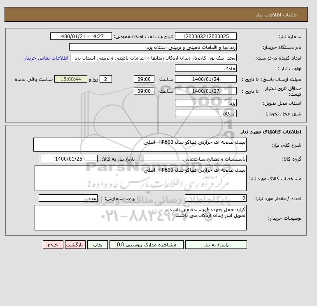
Task: Click the response deadline date 1400/01/24
Action: tap(205, 79)
